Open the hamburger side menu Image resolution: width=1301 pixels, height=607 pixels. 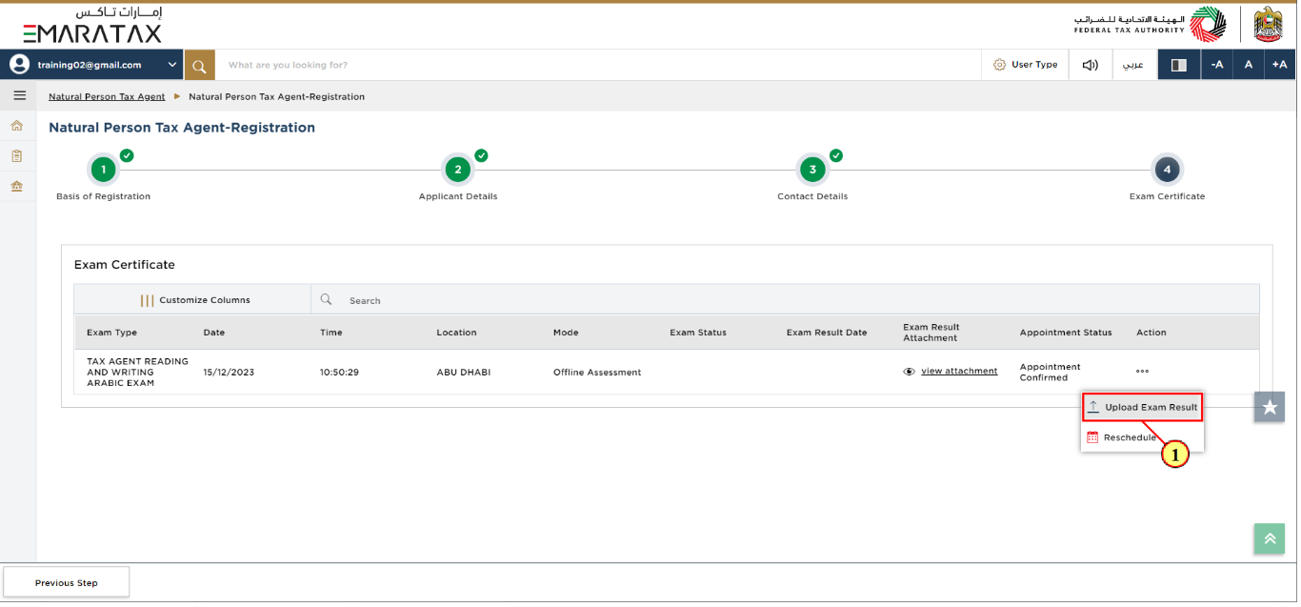tap(18, 95)
